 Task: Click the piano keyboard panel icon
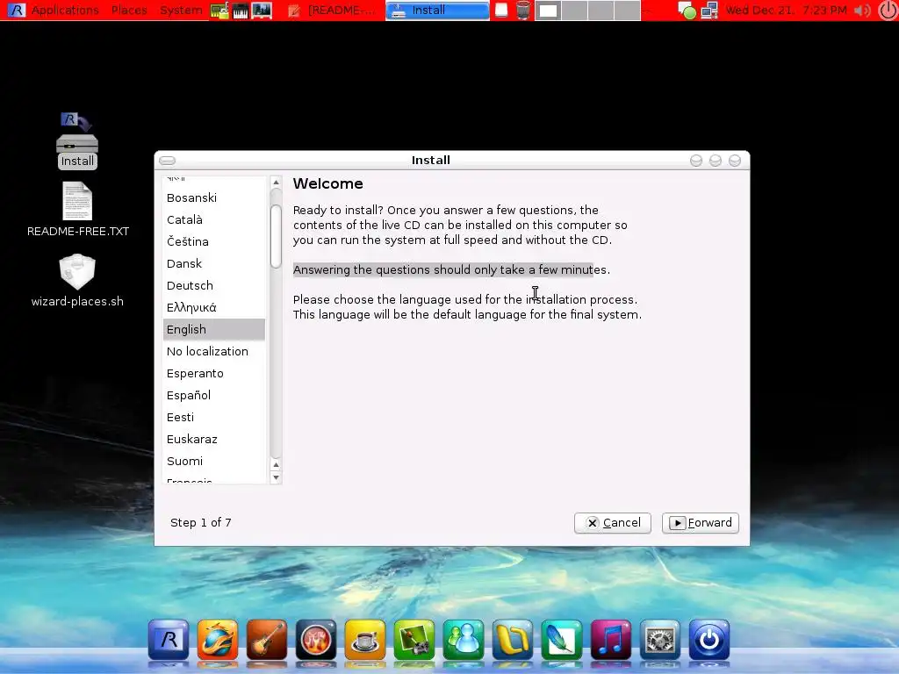pos(241,11)
